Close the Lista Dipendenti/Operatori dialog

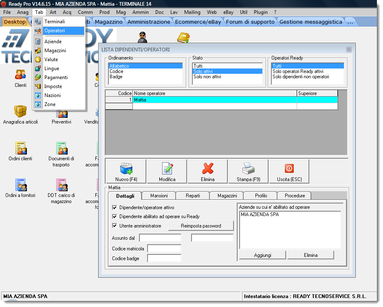click(x=349, y=50)
